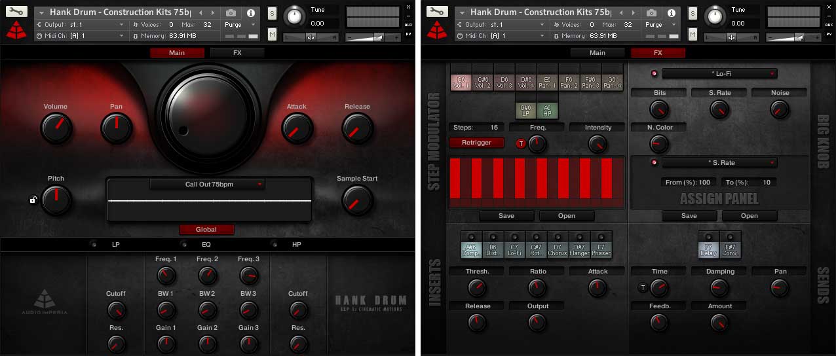Switch to FX tab in the Main view panel
Screen dimensions: 836x356
(x=237, y=53)
